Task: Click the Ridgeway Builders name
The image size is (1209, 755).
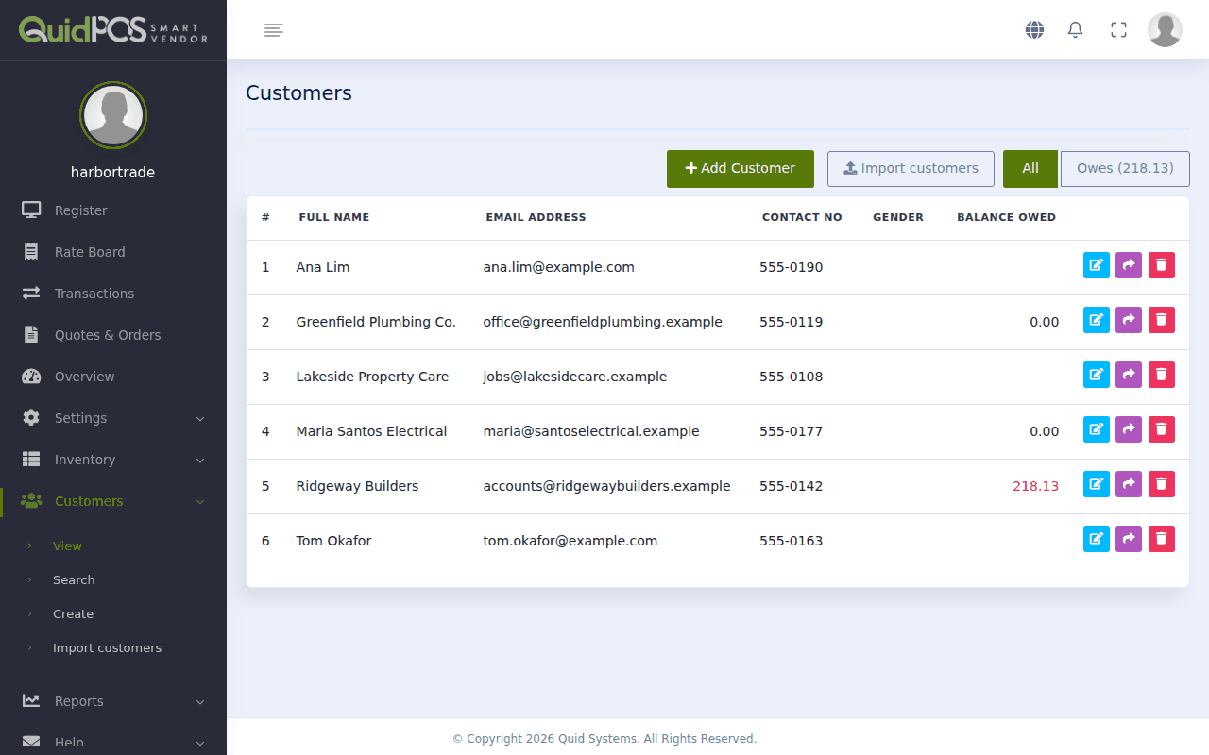Action: click(x=357, y=486)
